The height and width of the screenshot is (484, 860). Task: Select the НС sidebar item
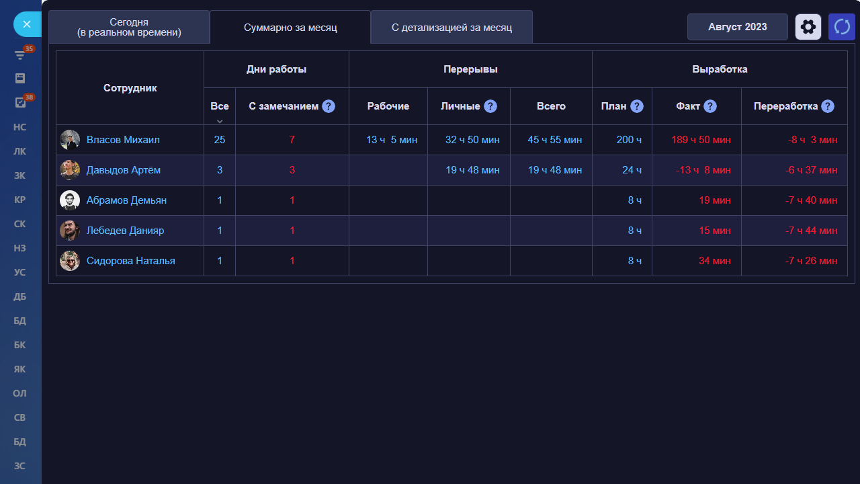coord(20,126)
